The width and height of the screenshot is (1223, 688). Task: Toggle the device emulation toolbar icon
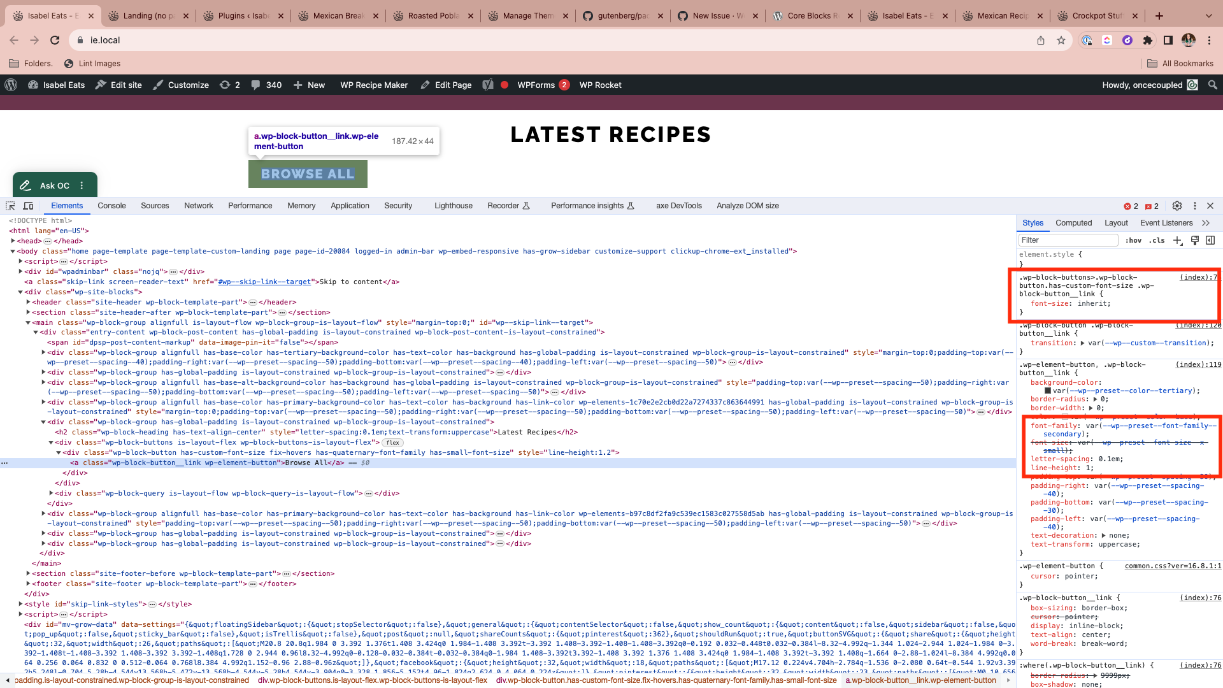tap(29, 206)
